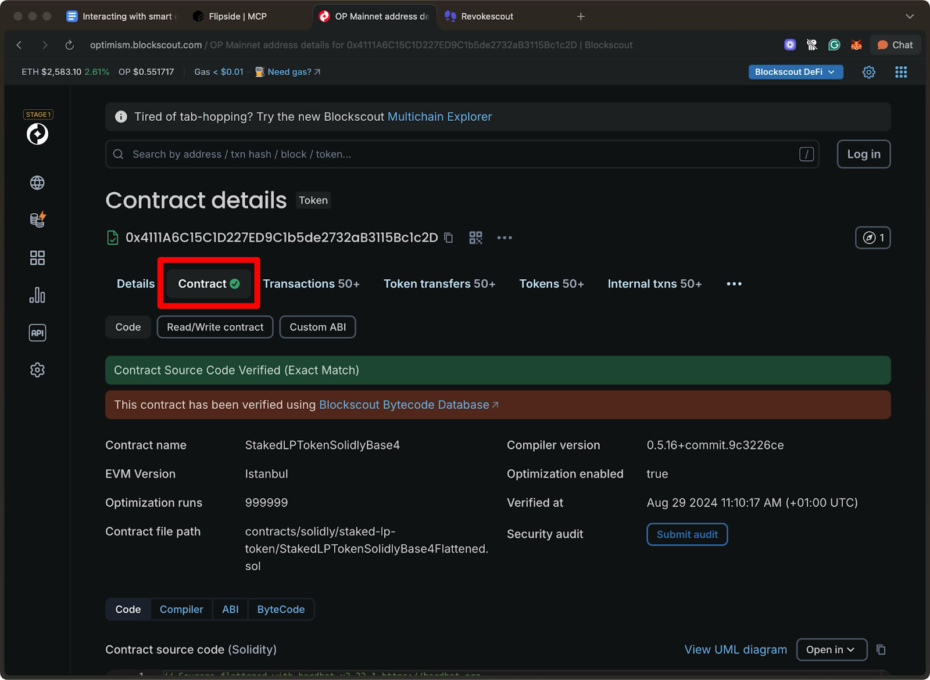Open the Charts & stats sidebar icon
This screenshot has width=930, height=680.
click(37, 295)
